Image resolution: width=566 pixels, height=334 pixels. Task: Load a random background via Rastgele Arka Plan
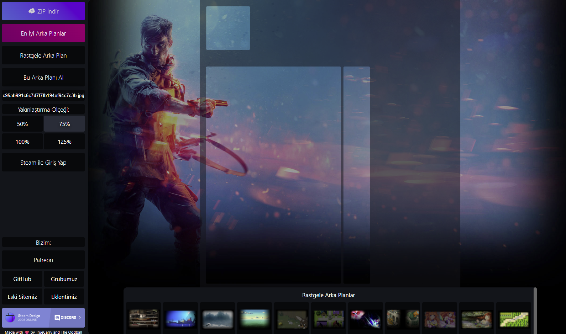[x=43, y=55]
